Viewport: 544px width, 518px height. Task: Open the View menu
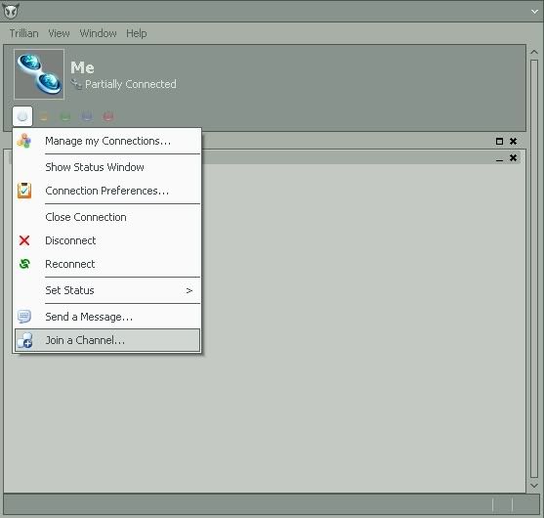click(59, 33)
